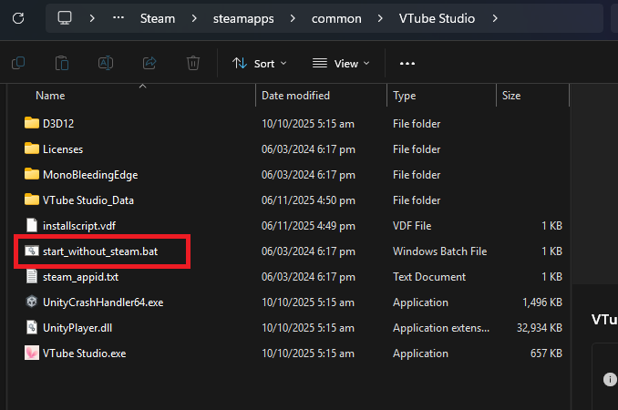Navigate to common breadcrumb
The height and width of the screenshot is (410, 618).
pos(336,18)
